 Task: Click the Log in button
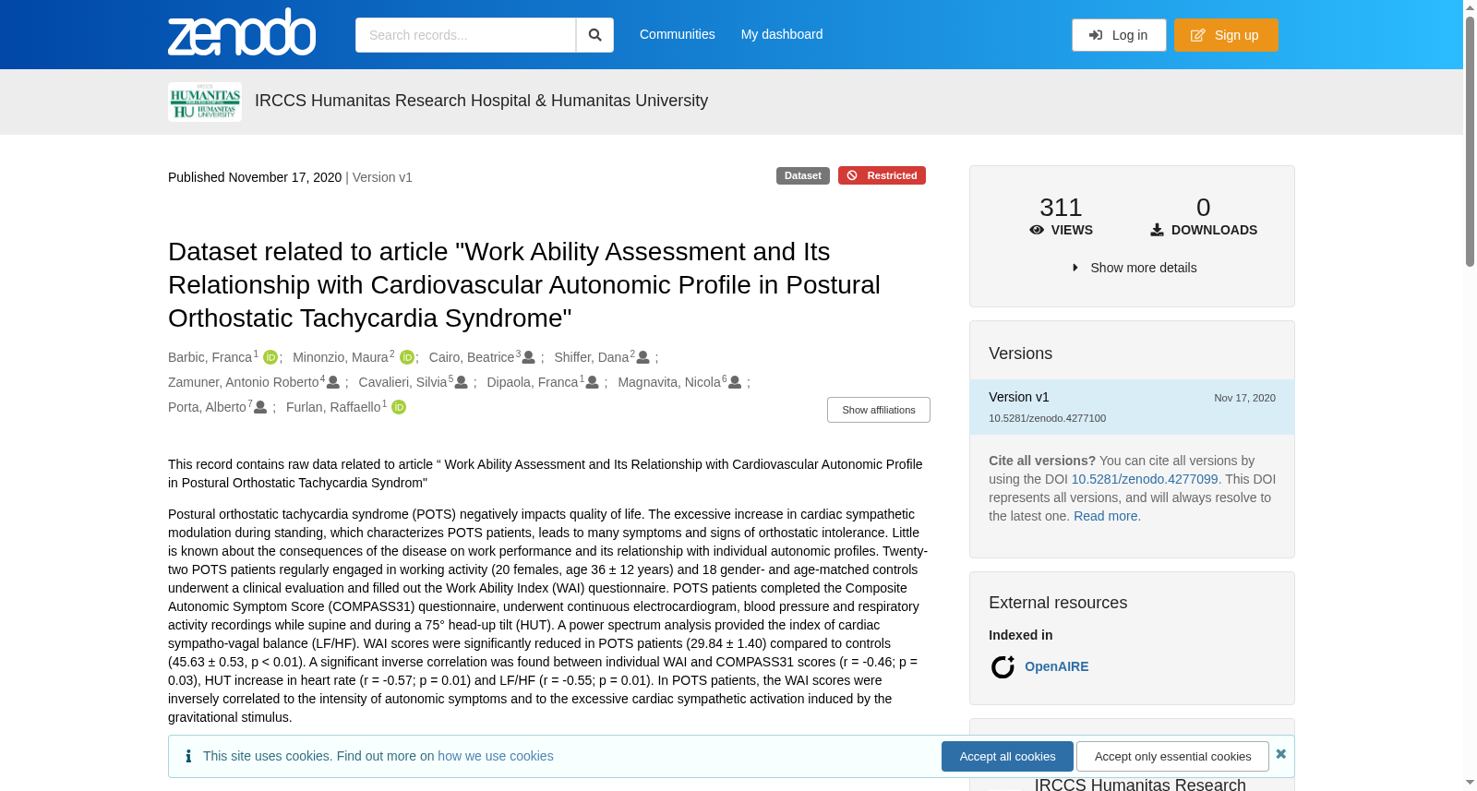click(x=1119, y=35)
